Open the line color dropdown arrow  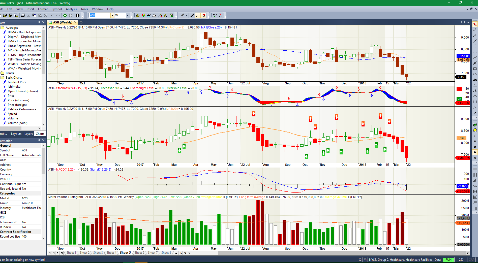pyautogui.click(x=187, y=15)
